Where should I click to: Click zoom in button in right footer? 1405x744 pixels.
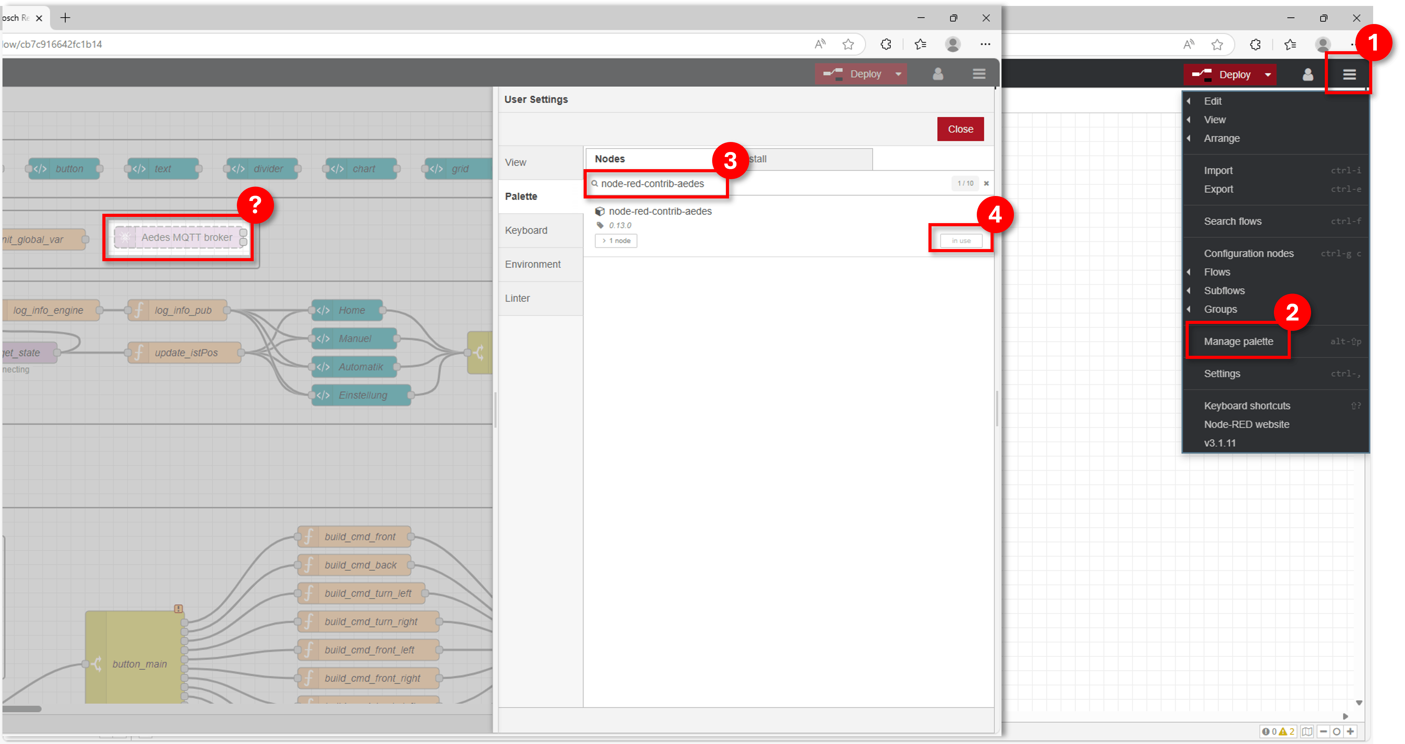(1350, 732)
